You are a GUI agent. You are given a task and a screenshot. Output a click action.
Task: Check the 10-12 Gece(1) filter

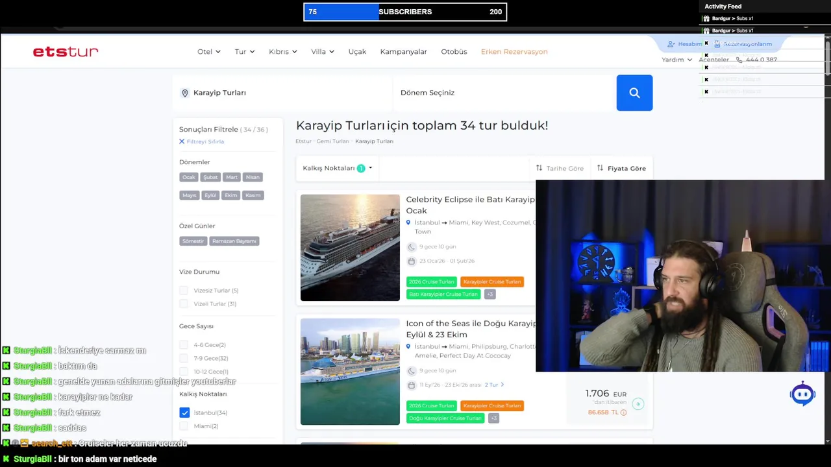(184, 372)
